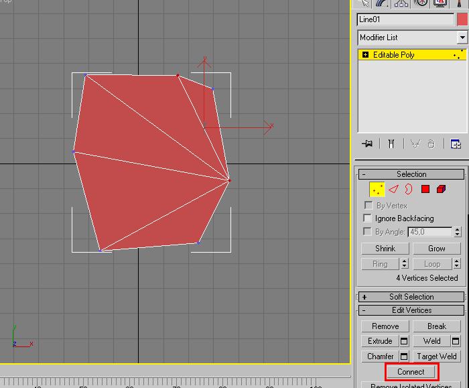The height and width of the screenshot is (388, 469).
Task: Collapse the Edit Vertices rollout
Action: pos(411,310)
